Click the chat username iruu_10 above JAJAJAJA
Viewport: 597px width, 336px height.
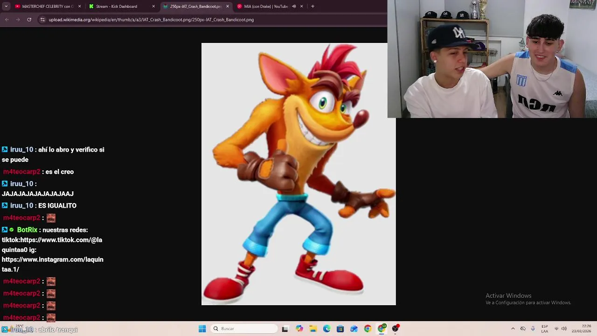pos(22,184)
